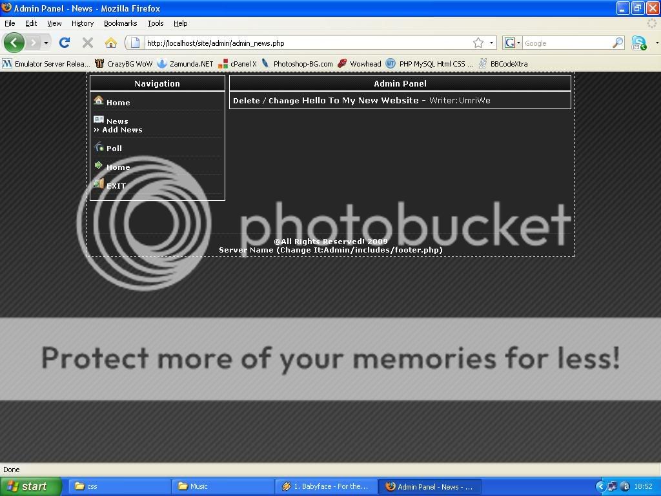Click the system tray clock 18:52
The height and width of the screenshot is (496, 661).
pyautogui.click(x=643, y=486)
